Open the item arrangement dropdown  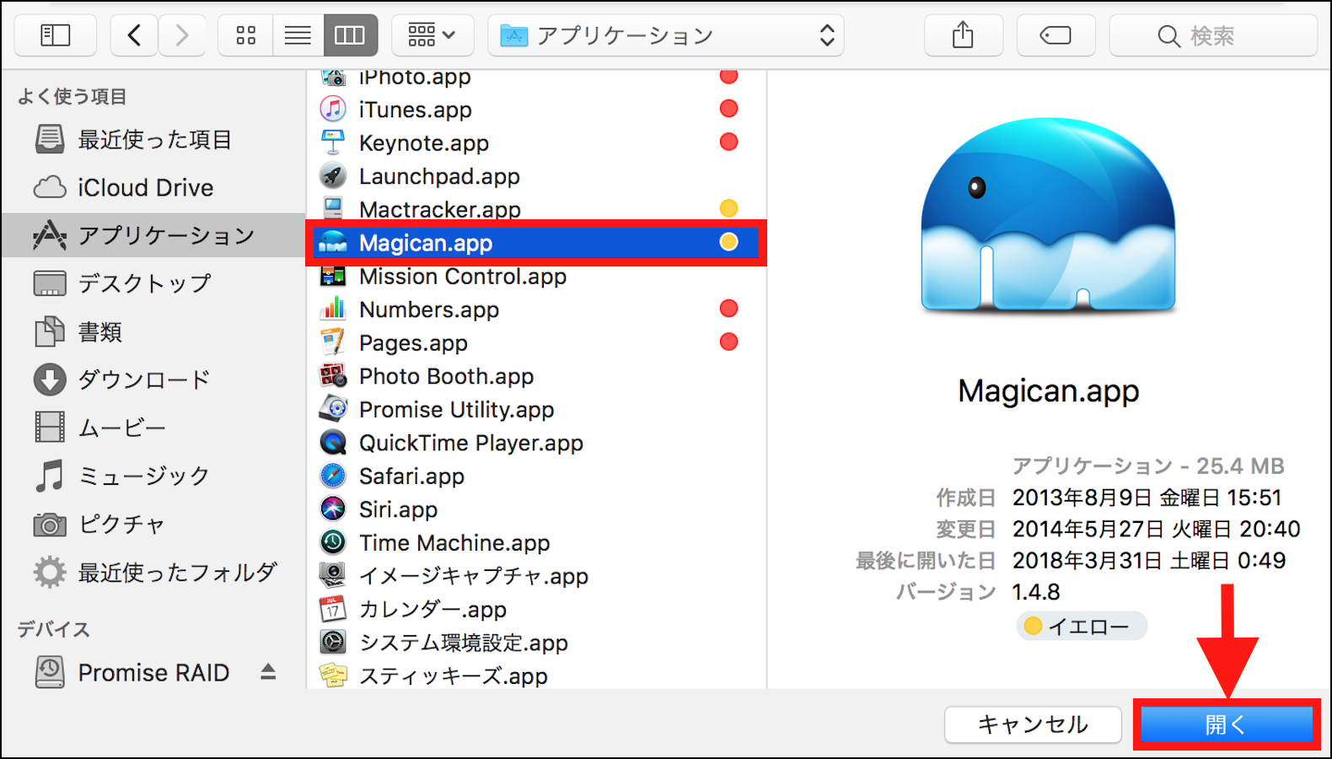[x=432, y=35]
